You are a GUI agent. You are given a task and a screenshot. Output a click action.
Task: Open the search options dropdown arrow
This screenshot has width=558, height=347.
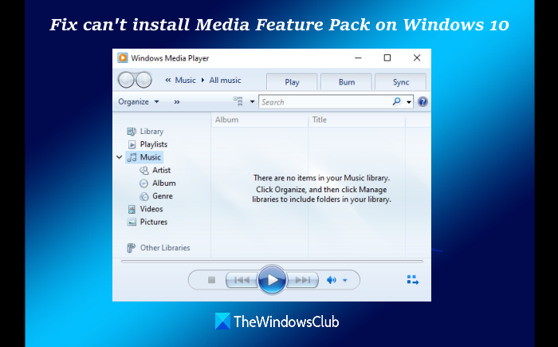coord(409,102)
